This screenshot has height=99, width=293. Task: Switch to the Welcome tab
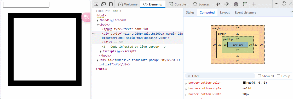(x=128, y=4)
